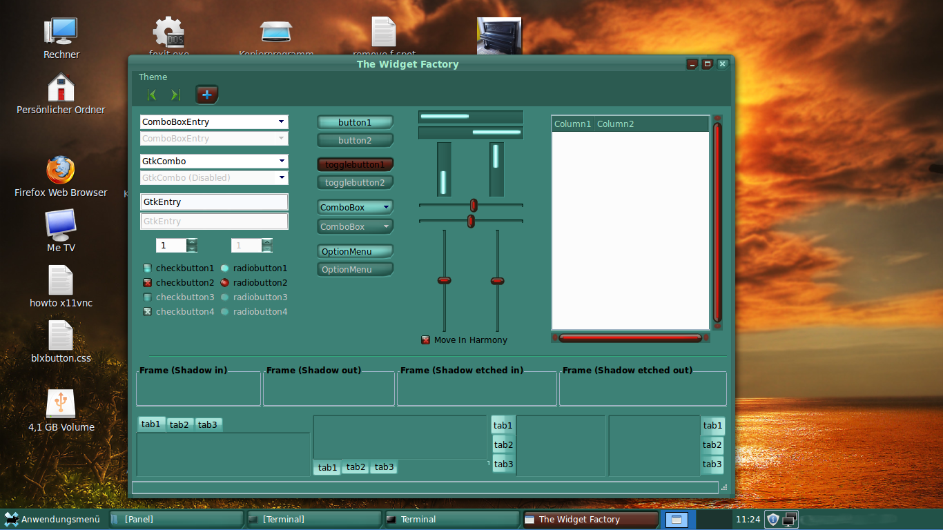Click the next theme arrow icon
Screen dimensions: 943x530
pyautogui.click(x=175, y=95)
